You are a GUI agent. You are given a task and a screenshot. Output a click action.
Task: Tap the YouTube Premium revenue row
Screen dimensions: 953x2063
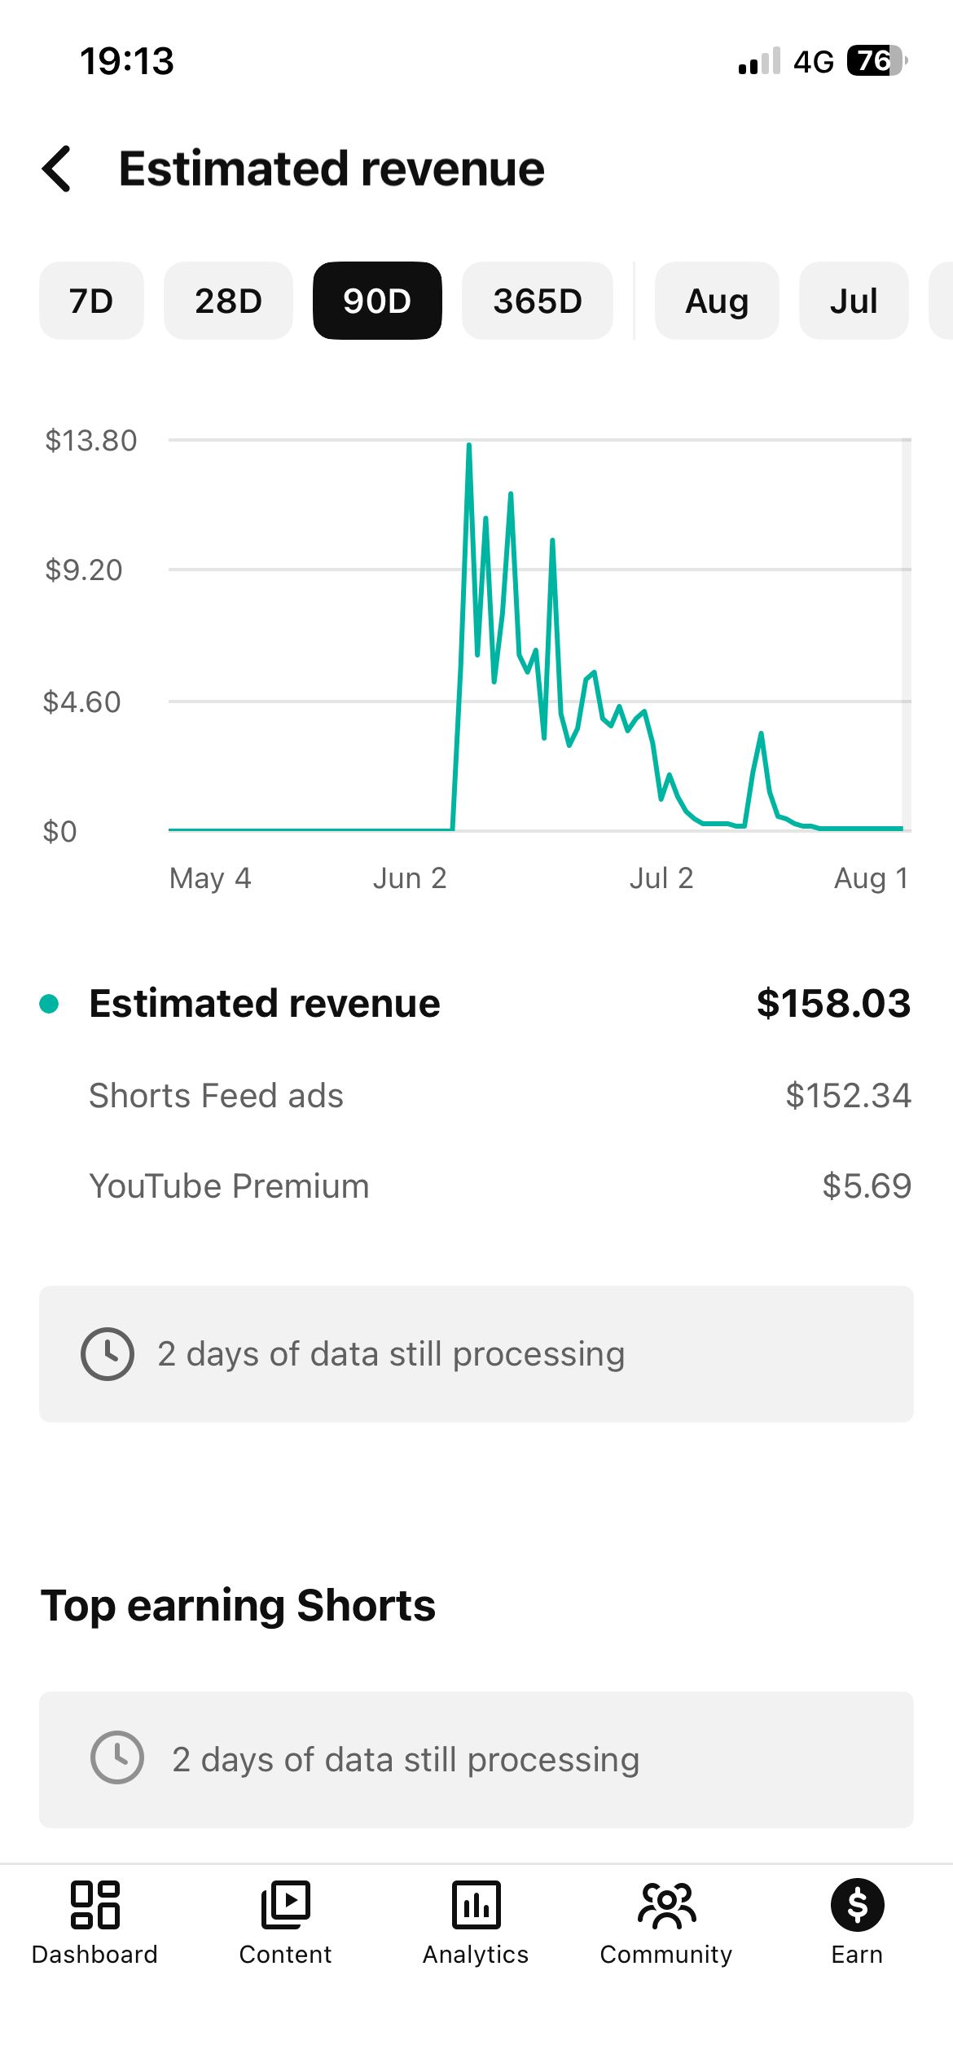[500, 1186]
